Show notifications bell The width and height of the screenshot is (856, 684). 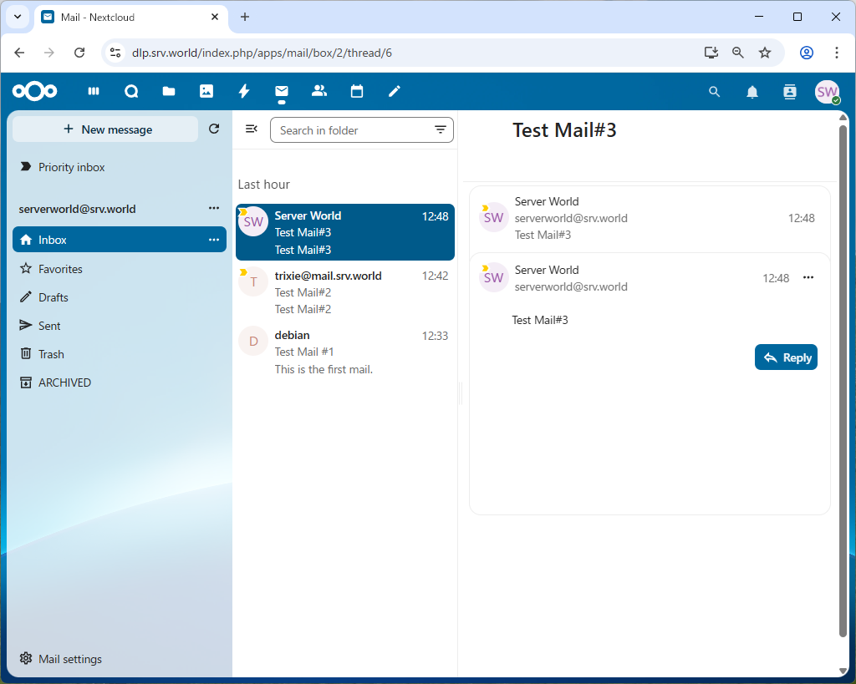coord(752,92)
